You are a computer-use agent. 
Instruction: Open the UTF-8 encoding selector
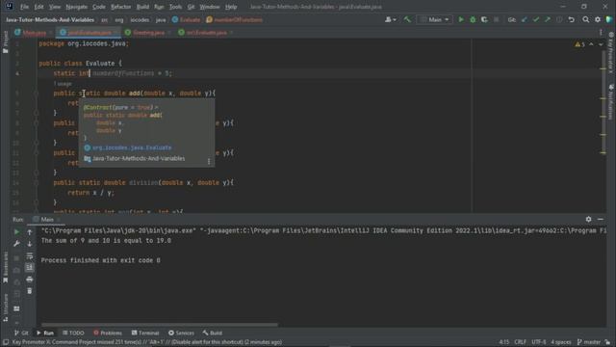point(539,342)
